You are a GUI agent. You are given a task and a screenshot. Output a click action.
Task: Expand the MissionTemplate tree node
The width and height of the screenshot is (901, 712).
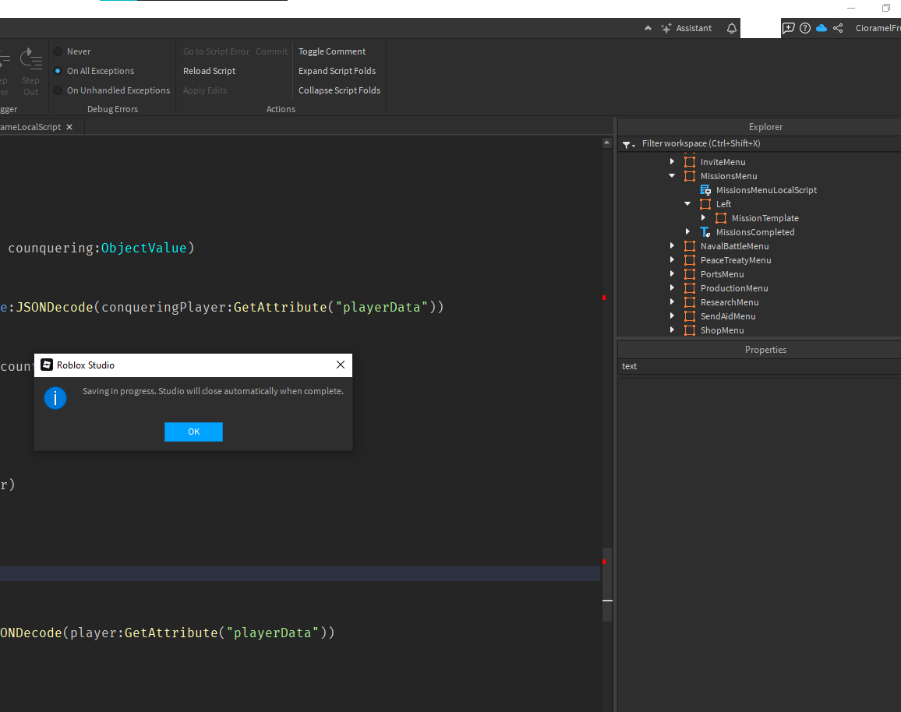tap(703, 218)
